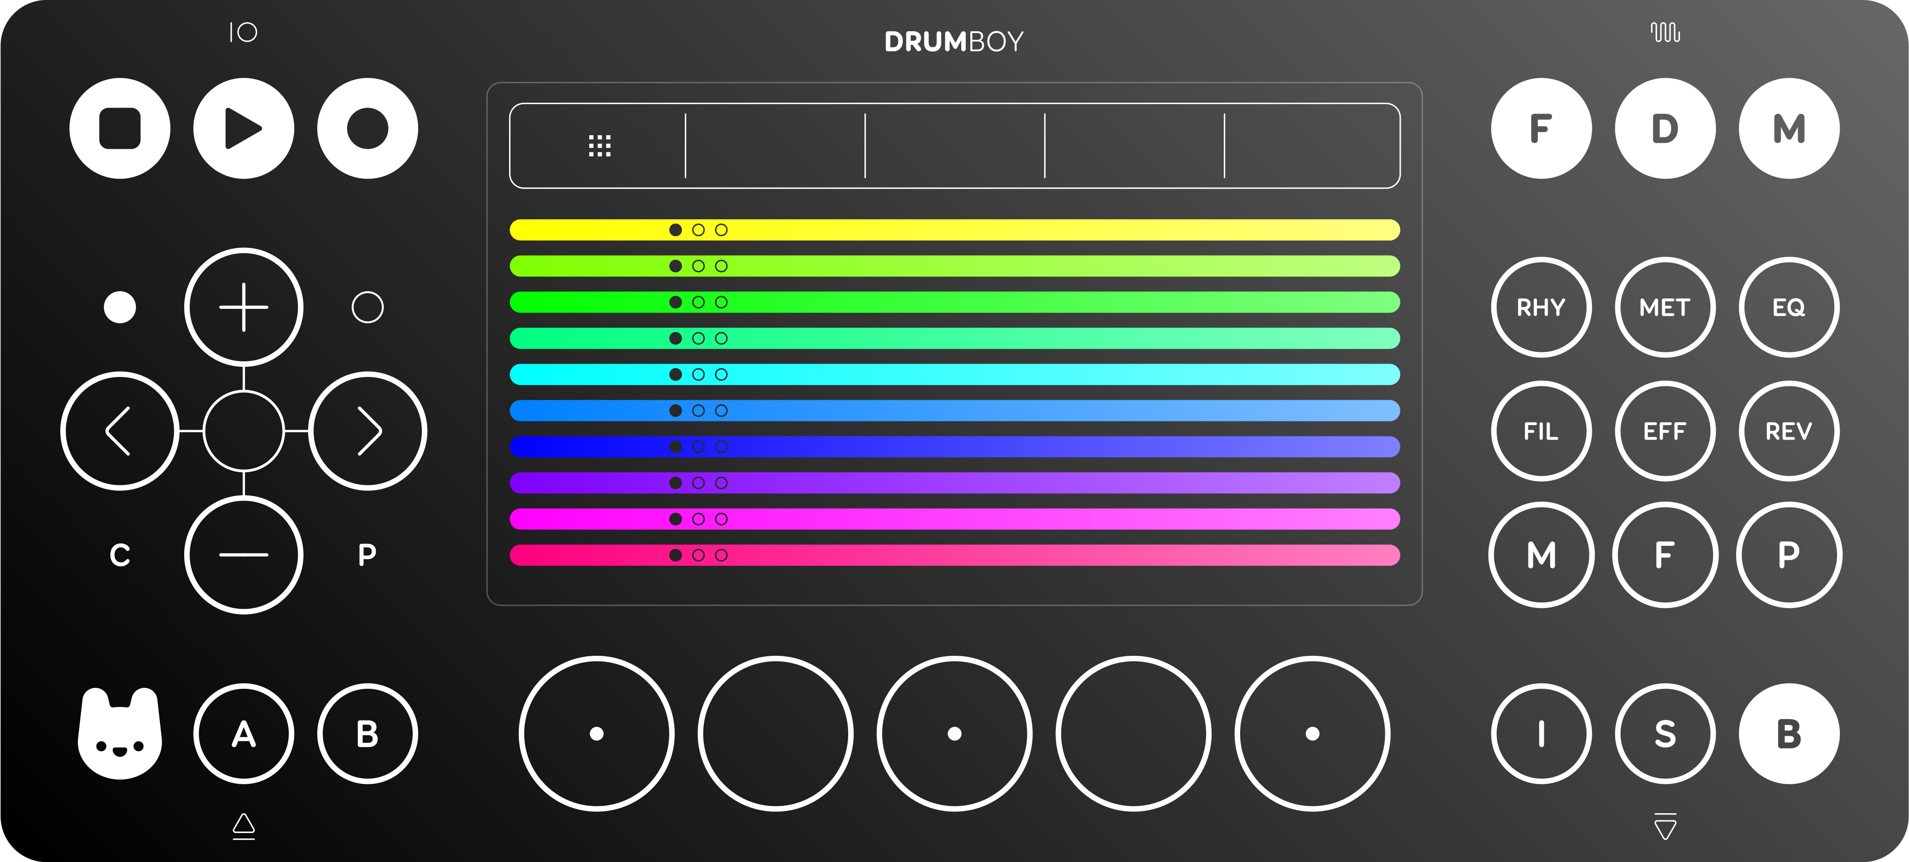This screenshot has height=862, width=1909.
Task: Click the Stop transport button
Action: coord(120,128)
